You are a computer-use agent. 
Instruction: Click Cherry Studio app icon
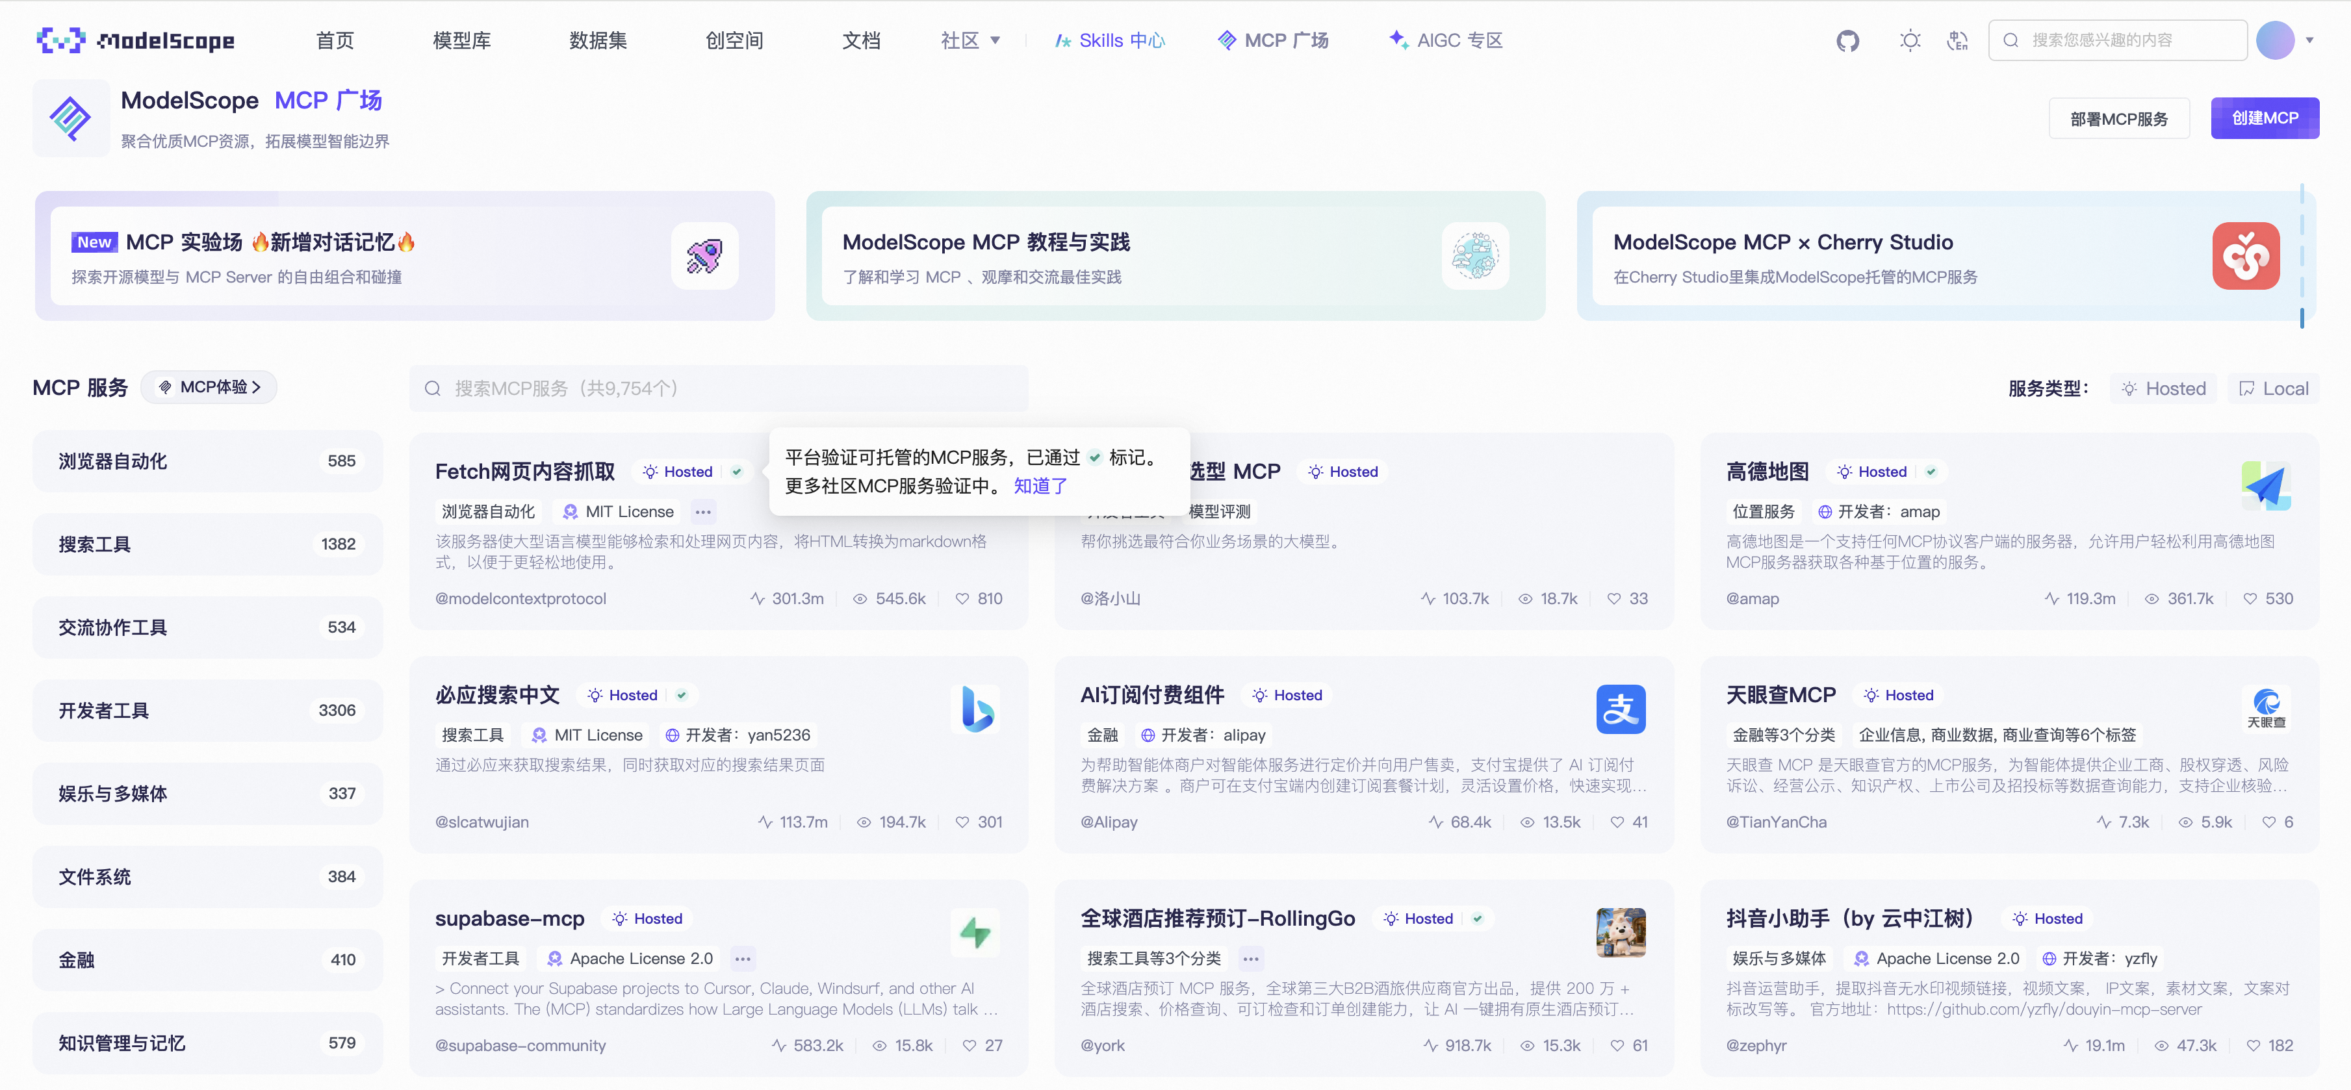click(x=2245, y=257)
